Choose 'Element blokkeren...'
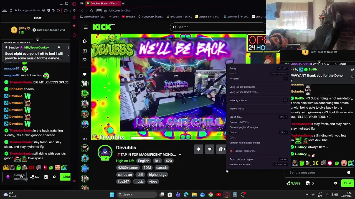The image size is (355, 199). pos(258,151)
